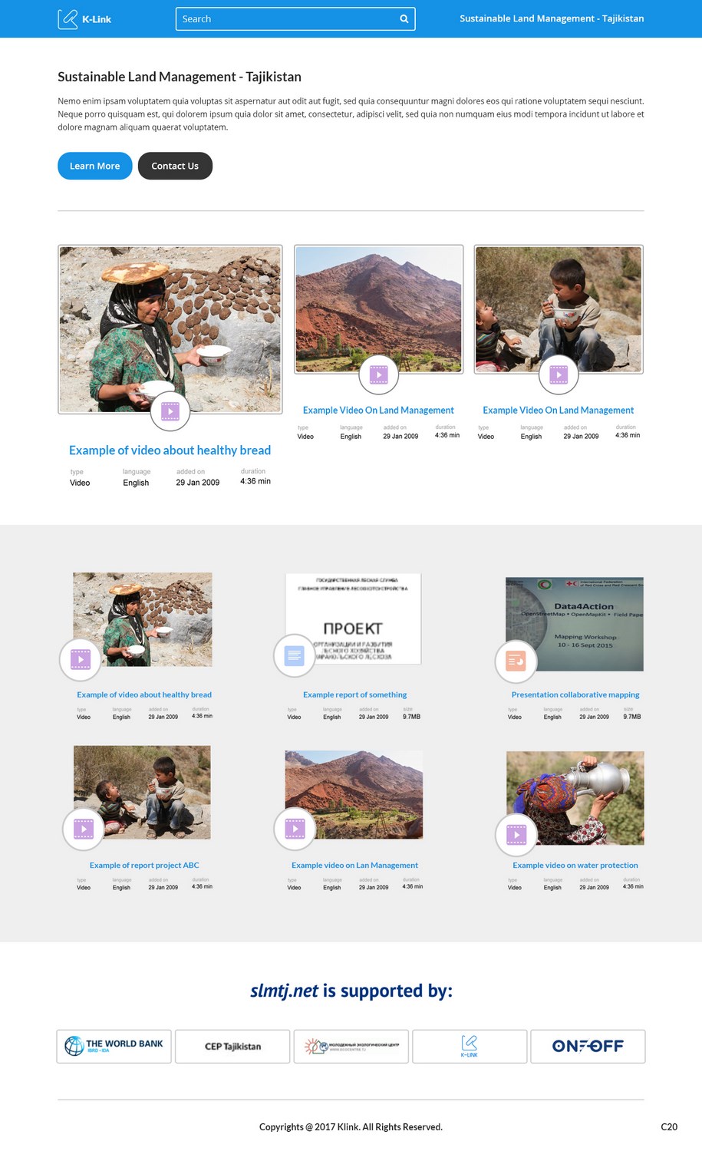702x1151 pixels.
Task: Click video icon under two boys feature
Action: click(x=559, y=374)
